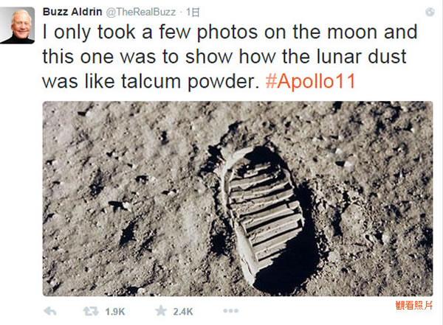Open the #Apollo11 hashtag link
Image resolution: width=443 pixels, height=325 pixels.
click(310, 81)
